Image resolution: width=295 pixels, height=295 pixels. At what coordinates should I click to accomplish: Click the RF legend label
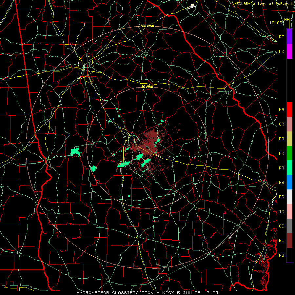[x=281, y=37]
